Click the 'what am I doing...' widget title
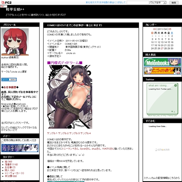 (x=158, y=86)
